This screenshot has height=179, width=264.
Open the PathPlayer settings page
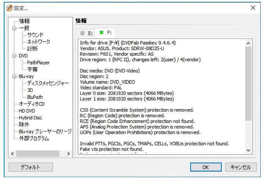pyautogui.click(x=39, y=63)
